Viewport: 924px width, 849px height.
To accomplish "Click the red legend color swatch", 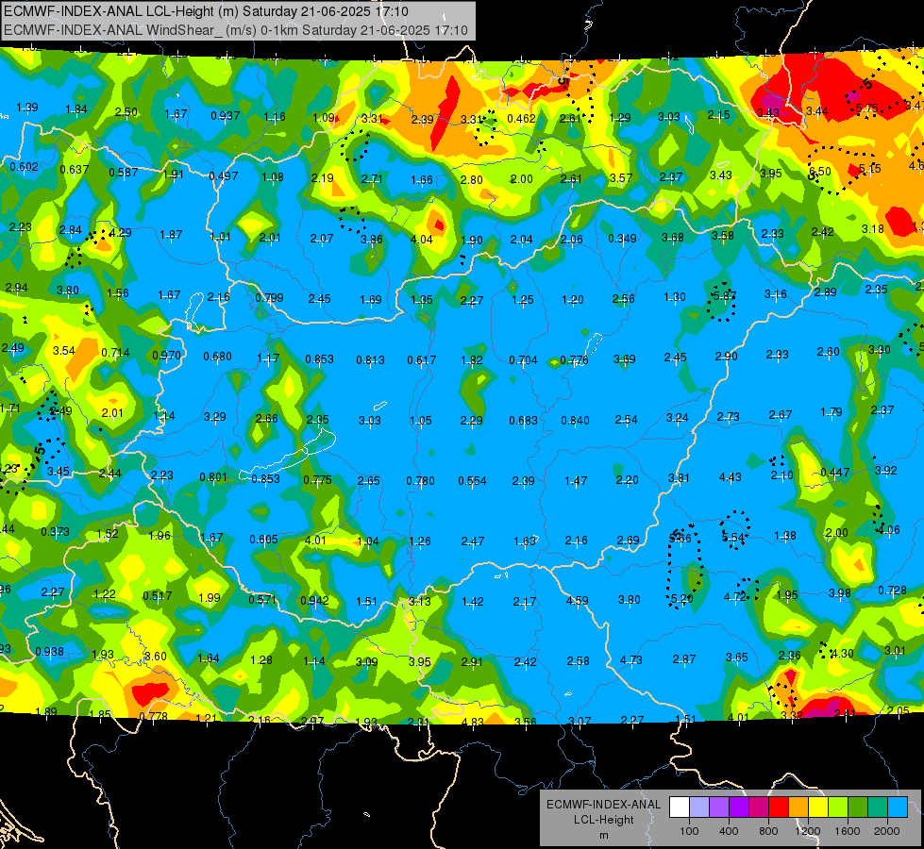I will [x=779, y=807].
